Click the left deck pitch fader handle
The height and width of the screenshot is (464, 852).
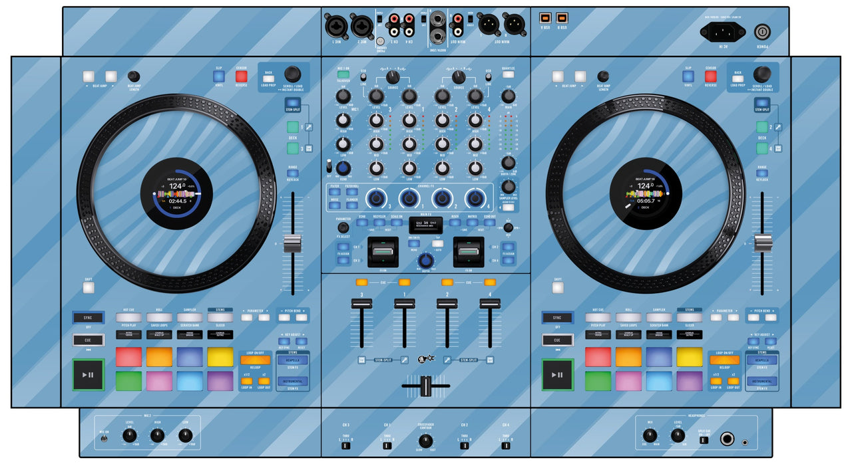tap(293, 243)
